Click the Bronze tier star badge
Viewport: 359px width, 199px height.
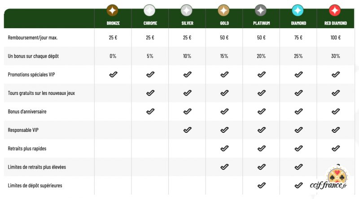click(113, 10)
